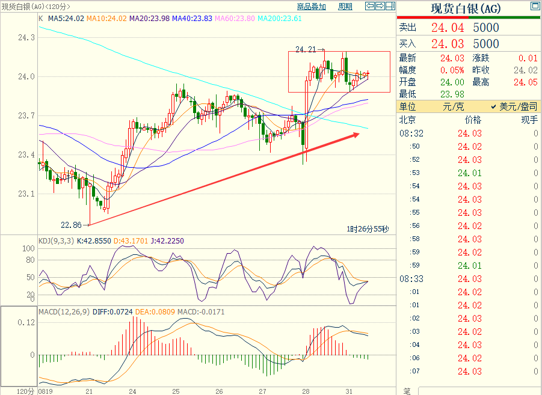Click the 24.3 price axis label
542x395 pixels.
(26, 37)
